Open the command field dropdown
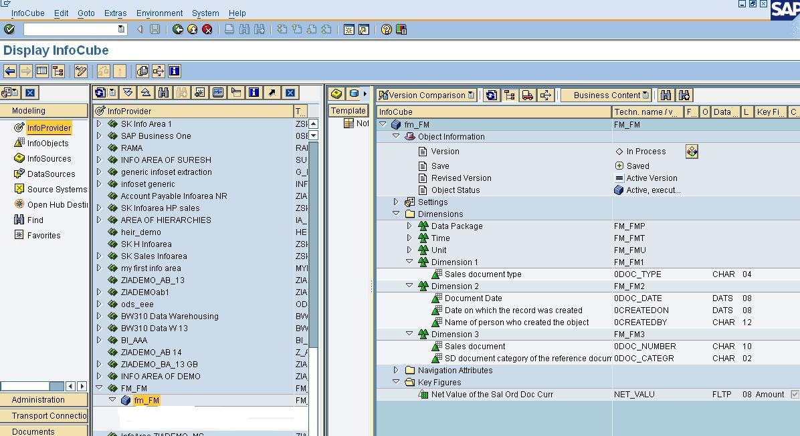This screenshot has width=800, height=436. click(121, 29)
